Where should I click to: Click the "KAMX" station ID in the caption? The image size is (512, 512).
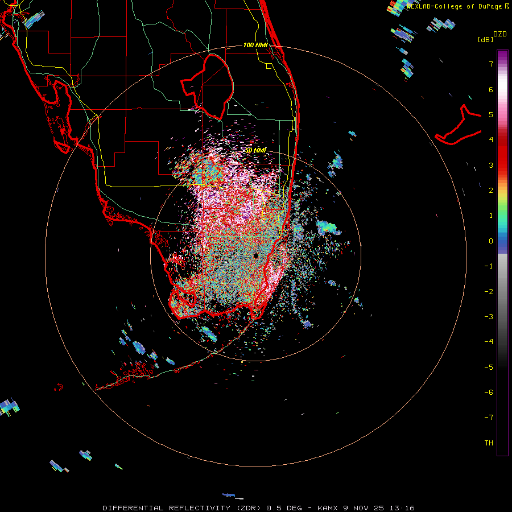coord(328,508)
